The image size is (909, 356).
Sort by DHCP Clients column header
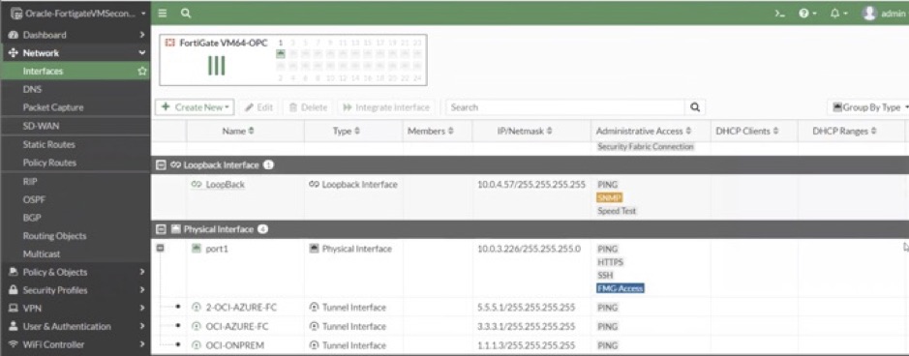pos(746,132)
